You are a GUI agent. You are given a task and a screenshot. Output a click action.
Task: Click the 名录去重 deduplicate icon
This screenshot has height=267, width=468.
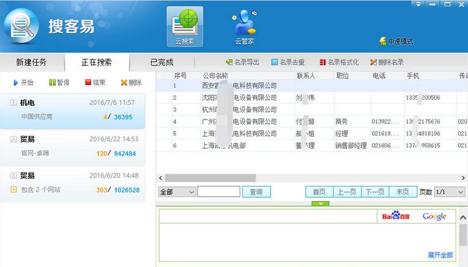[x=274, y=62]
